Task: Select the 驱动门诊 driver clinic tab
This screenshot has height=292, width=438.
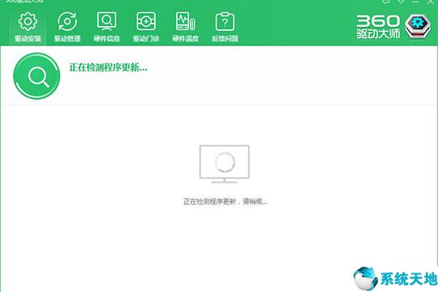Action: point(146,28)
